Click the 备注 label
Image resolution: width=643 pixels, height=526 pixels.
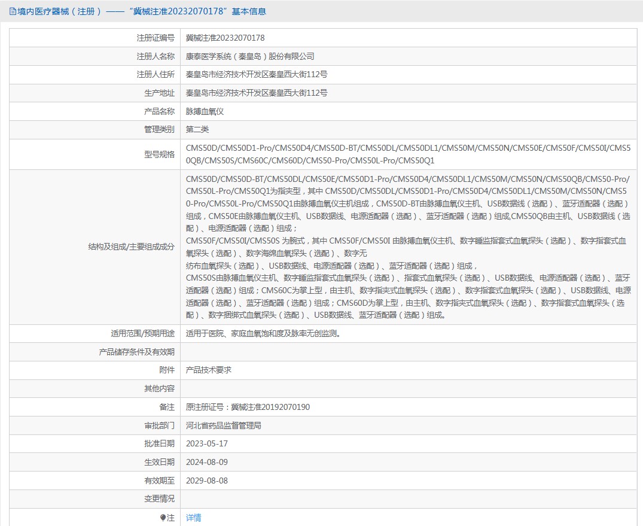[x=167, y=407]
